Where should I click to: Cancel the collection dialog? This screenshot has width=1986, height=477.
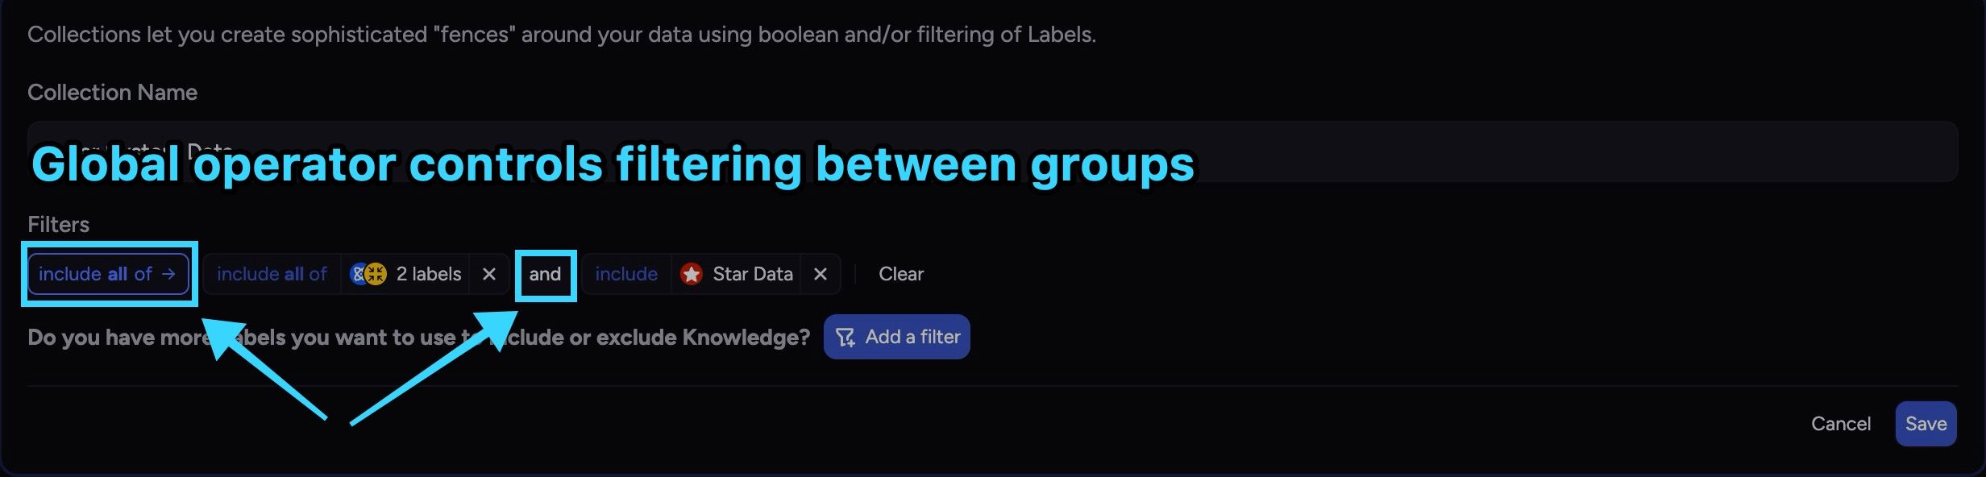[1840, 424]
